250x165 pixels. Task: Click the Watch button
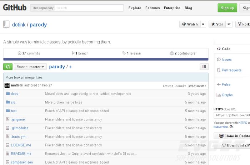tap(190, 24)
